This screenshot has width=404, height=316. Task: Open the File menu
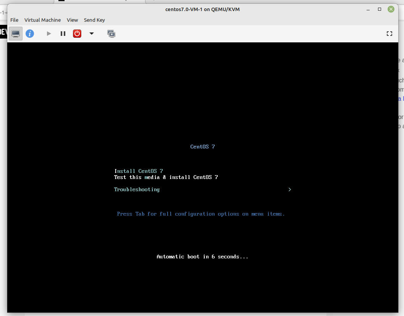click(x=15, y=20)
